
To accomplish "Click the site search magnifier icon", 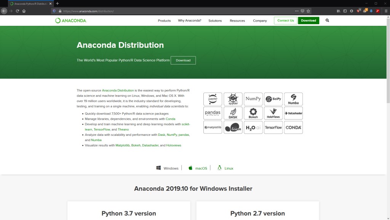I will pos(327,20).
